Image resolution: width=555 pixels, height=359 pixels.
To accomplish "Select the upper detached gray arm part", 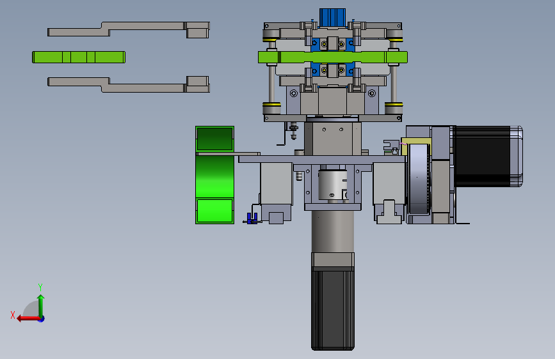I will (129, 29).
